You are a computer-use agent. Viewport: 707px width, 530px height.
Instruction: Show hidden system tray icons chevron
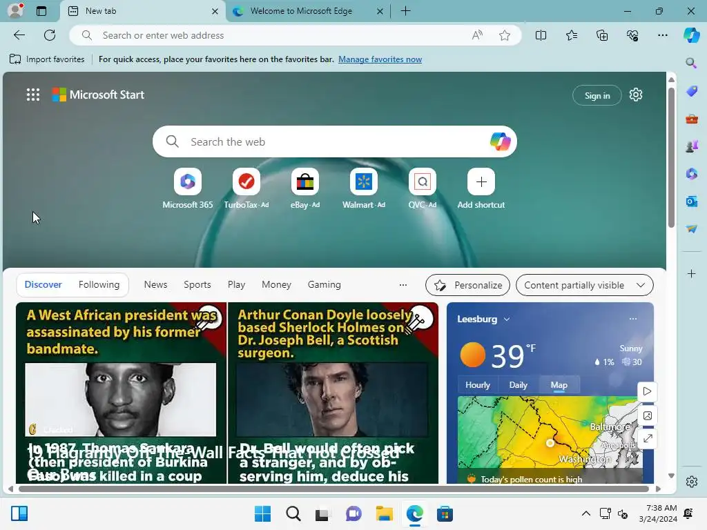585,513
